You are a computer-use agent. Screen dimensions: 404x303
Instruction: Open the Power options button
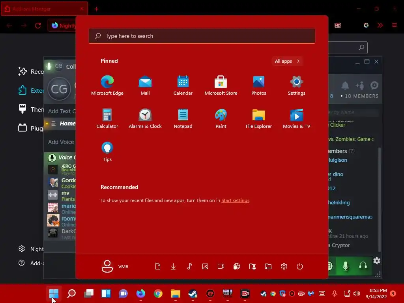point(300,266)
